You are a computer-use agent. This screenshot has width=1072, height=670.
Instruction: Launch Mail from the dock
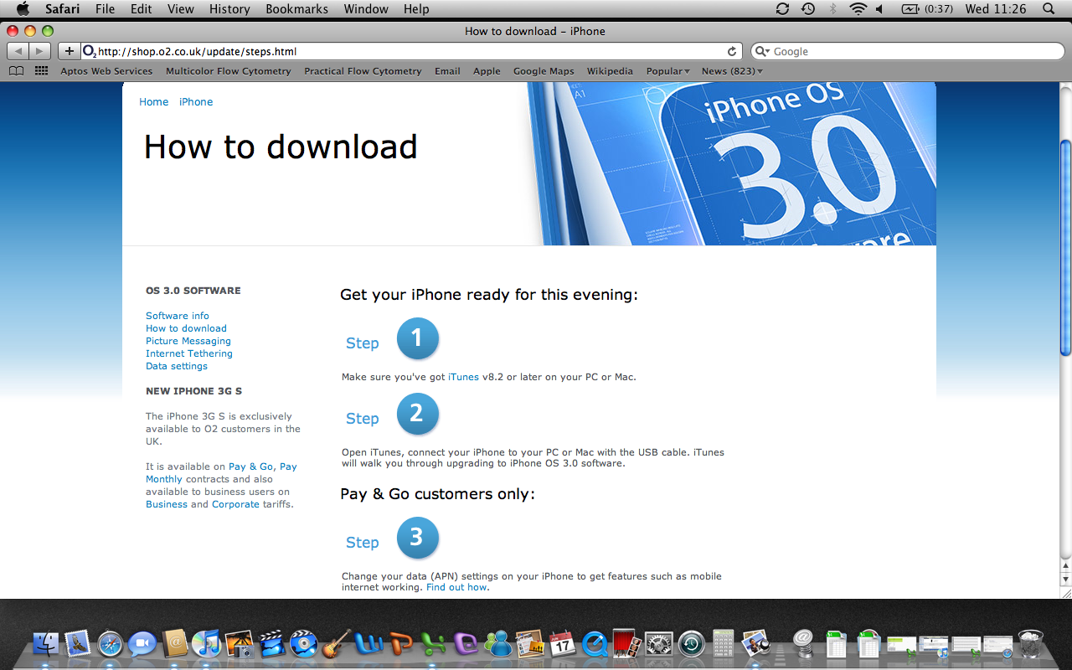[78, 644]
